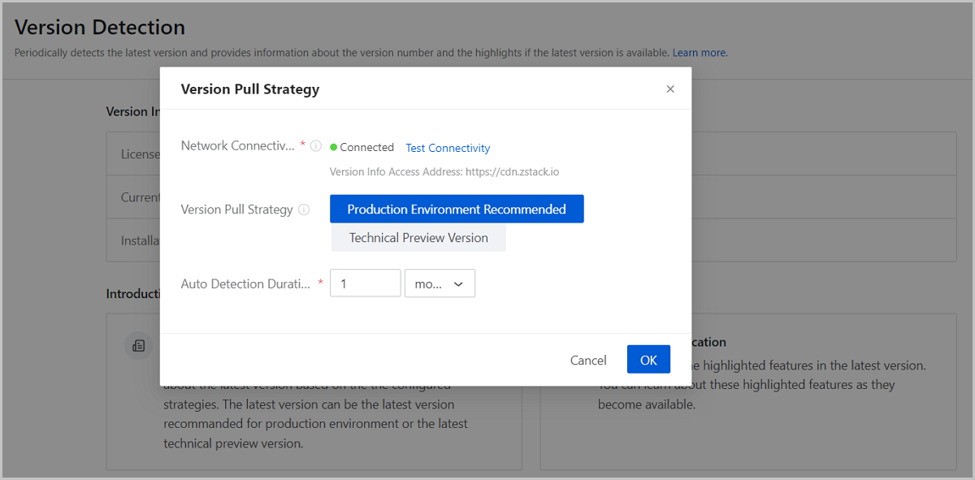Switch to Technical Preview Version option

(x=418, y=238)
